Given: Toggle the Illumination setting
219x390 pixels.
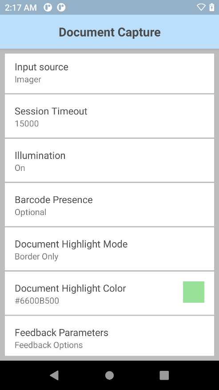Looking at the screenshot, I should [109, 160].
